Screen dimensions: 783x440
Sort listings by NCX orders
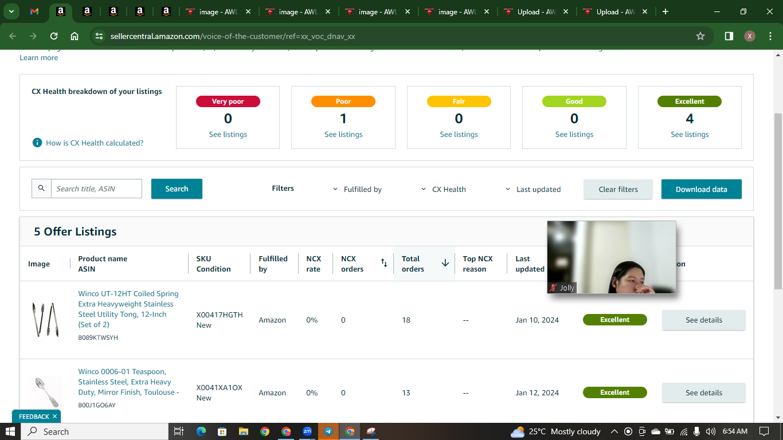tap(384, 264)
